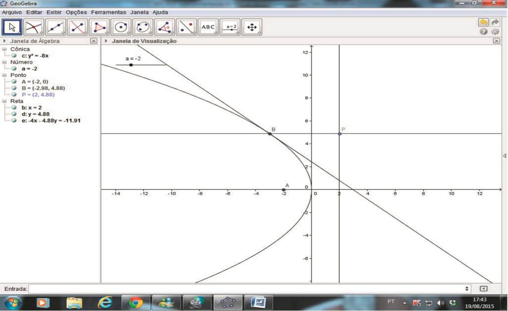The width and height of the screenshot is (508, 311).
Task: Collapse the Ponto group in Algebra view
Action: 4,75
